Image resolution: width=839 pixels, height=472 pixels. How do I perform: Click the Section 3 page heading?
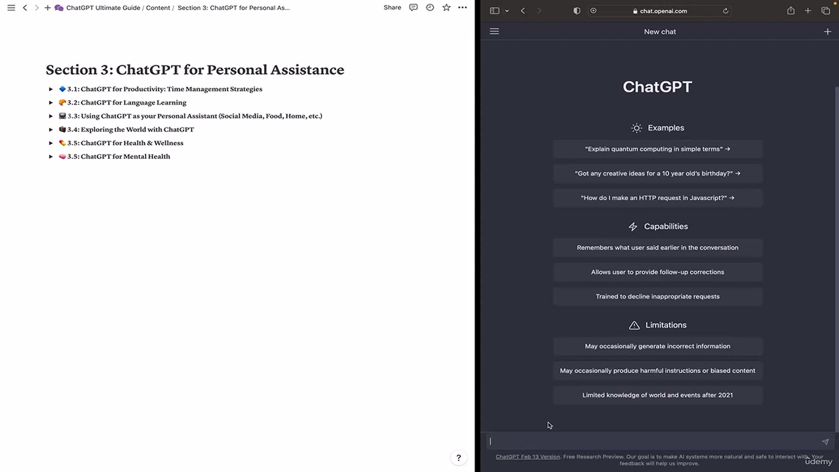[195, 70]
